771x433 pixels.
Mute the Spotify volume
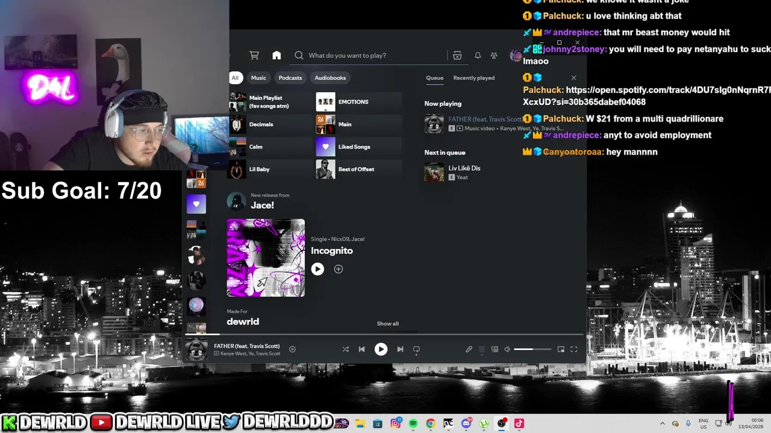click(x=507, y=349)
